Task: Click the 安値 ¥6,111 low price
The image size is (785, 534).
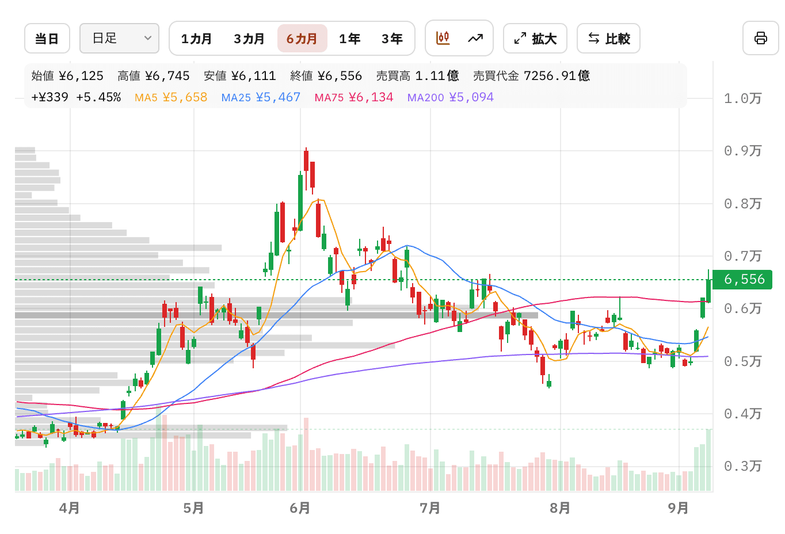Action: pyautogui.click(x=240, y=76)
